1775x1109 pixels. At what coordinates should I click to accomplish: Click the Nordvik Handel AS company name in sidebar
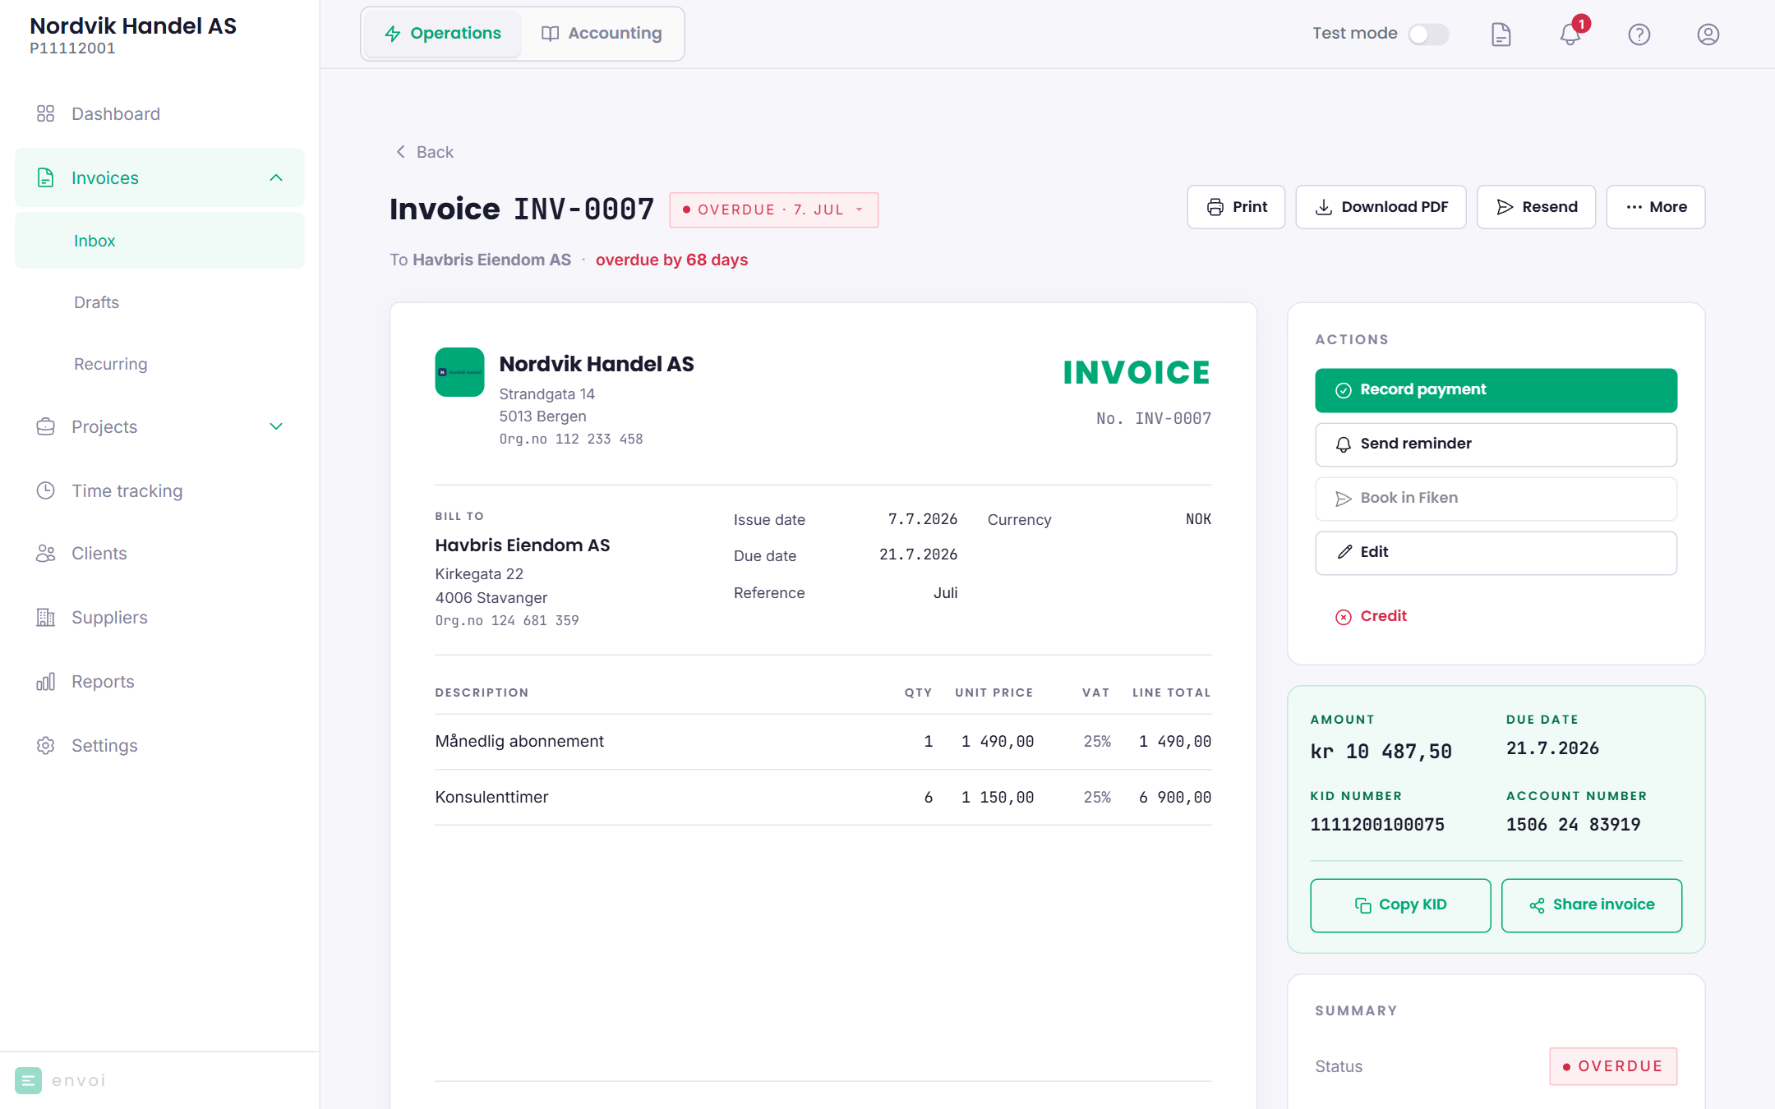(133, 26)
